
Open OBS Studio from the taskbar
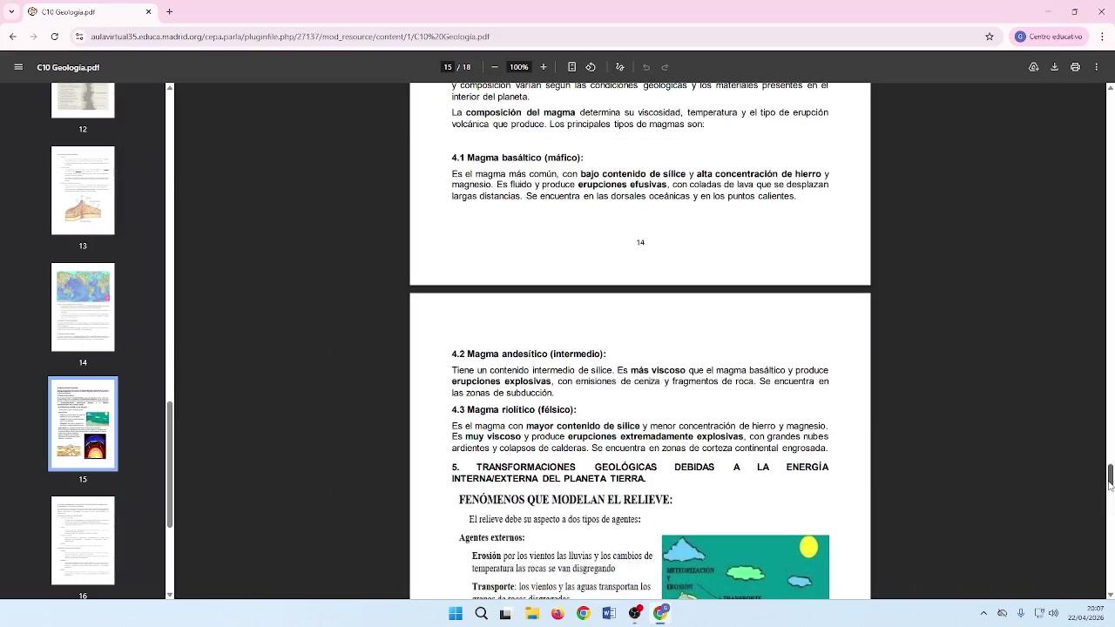635,613
